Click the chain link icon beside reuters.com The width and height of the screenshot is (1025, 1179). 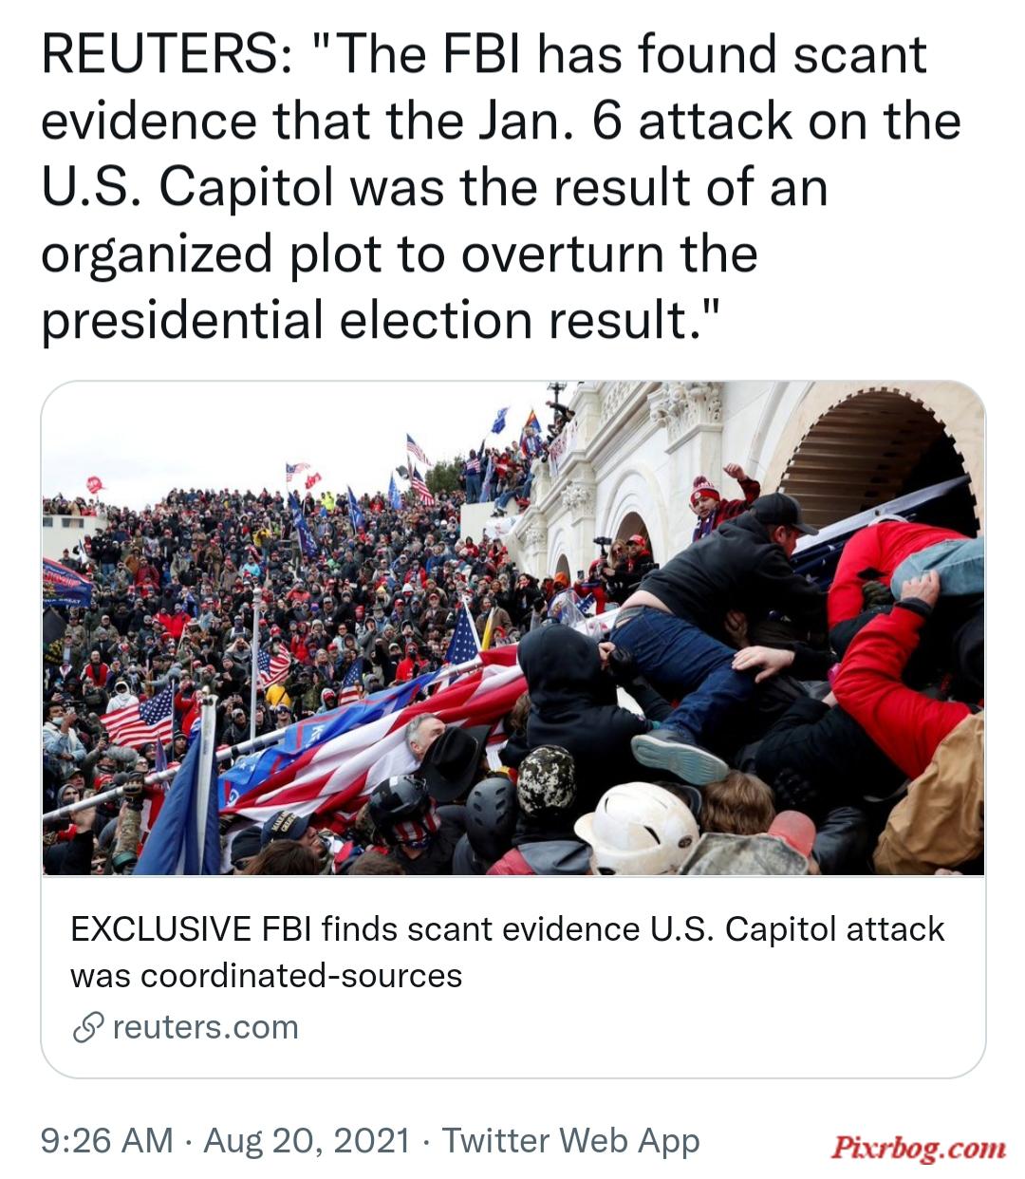[87, 1027]
